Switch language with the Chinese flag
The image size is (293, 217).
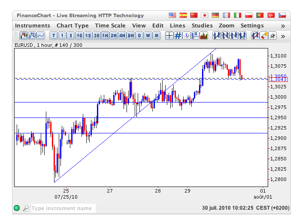194,15
